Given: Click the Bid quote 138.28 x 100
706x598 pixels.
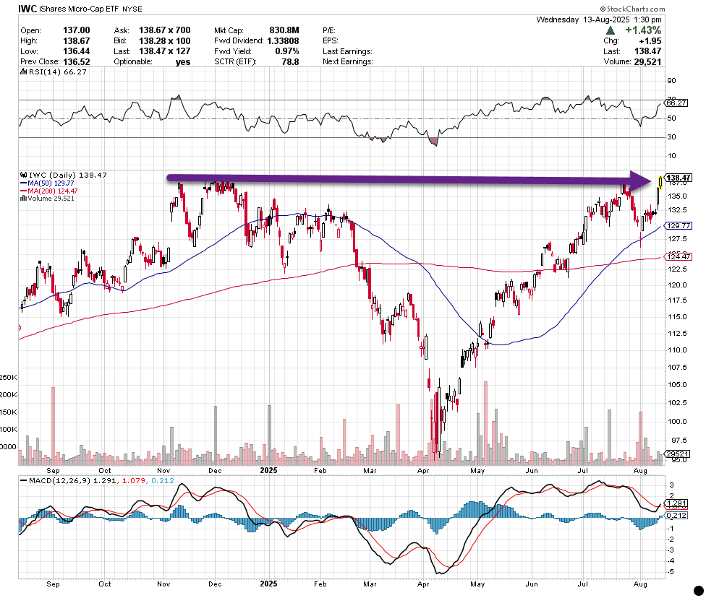Looking at the screenshot, I should [164, 40].
